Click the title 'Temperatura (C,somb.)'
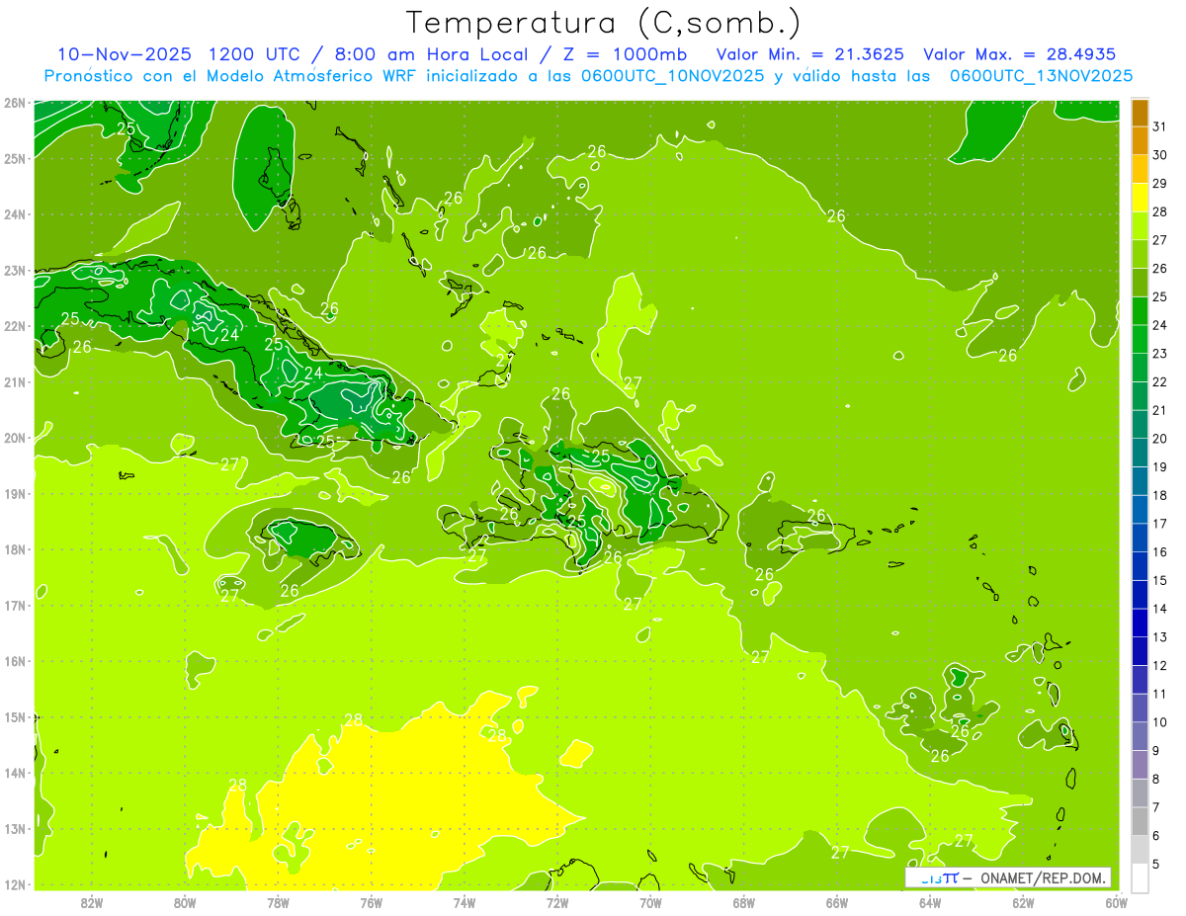 click(x=604, y=22)
